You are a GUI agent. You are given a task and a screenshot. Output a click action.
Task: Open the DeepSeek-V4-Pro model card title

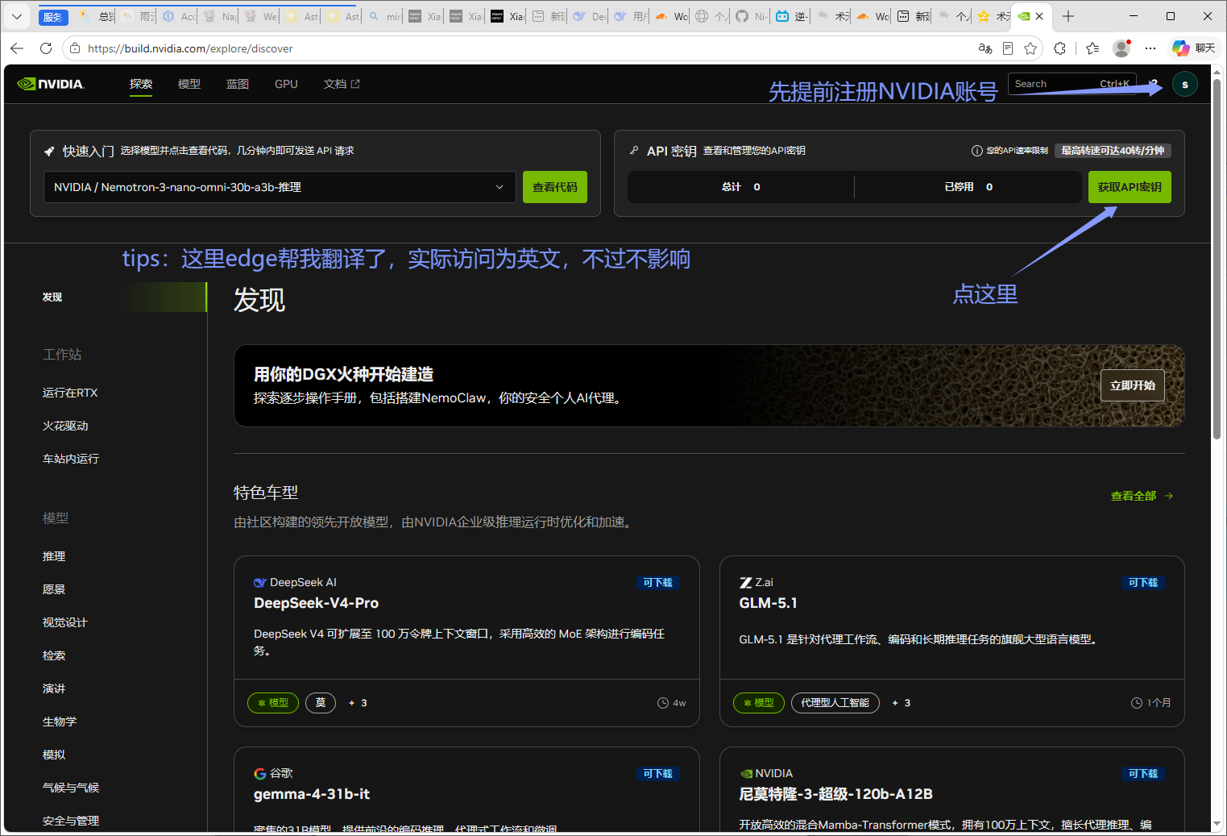click(x=316, y=603)
